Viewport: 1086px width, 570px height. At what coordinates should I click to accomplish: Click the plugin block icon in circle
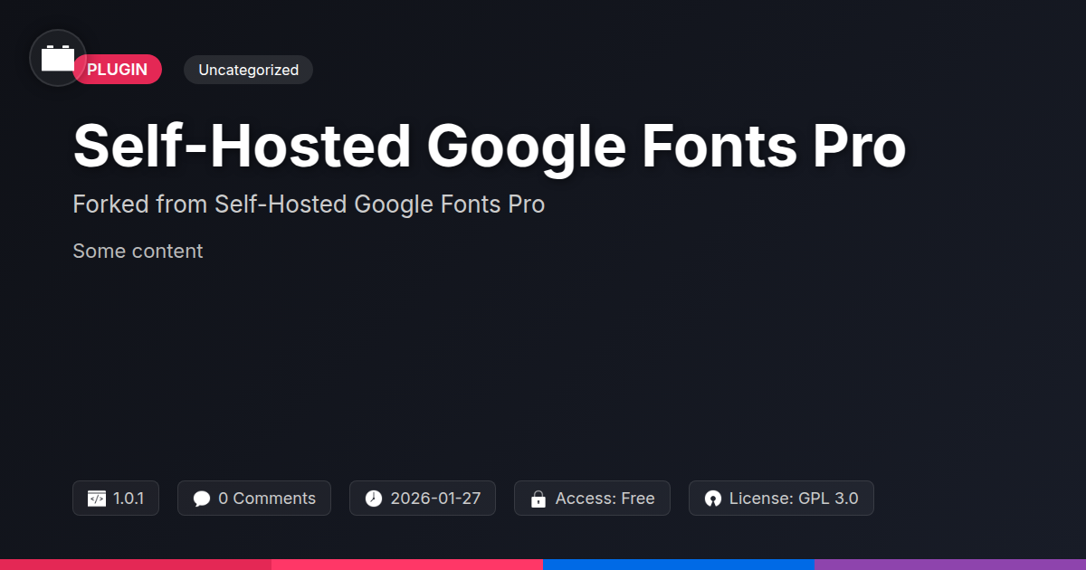click(58, 58)
